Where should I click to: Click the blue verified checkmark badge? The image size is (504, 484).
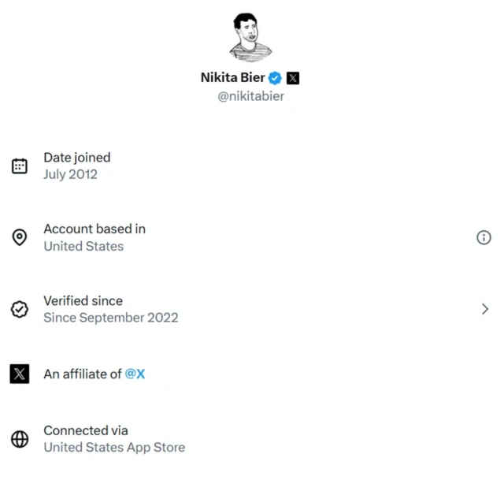[275, 78]
